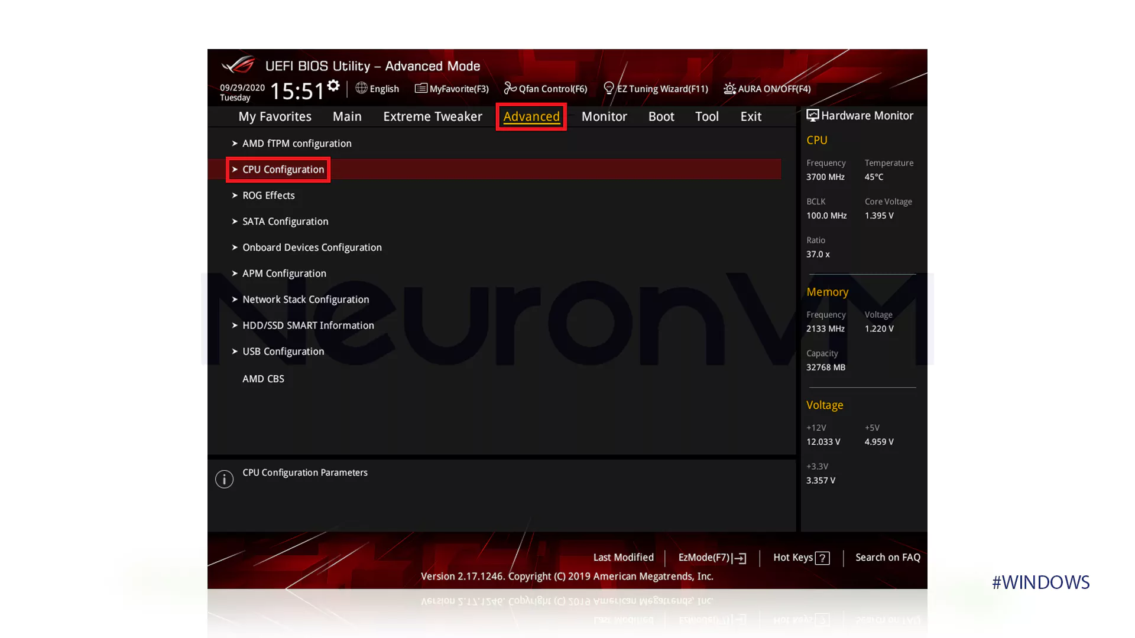
Task: Expand Onboard Devices Configuration arrow
Action: click(x=235, y=248)
